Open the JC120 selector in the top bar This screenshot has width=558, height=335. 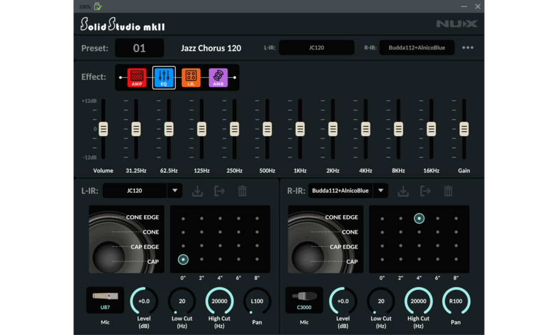click(317, 47)
